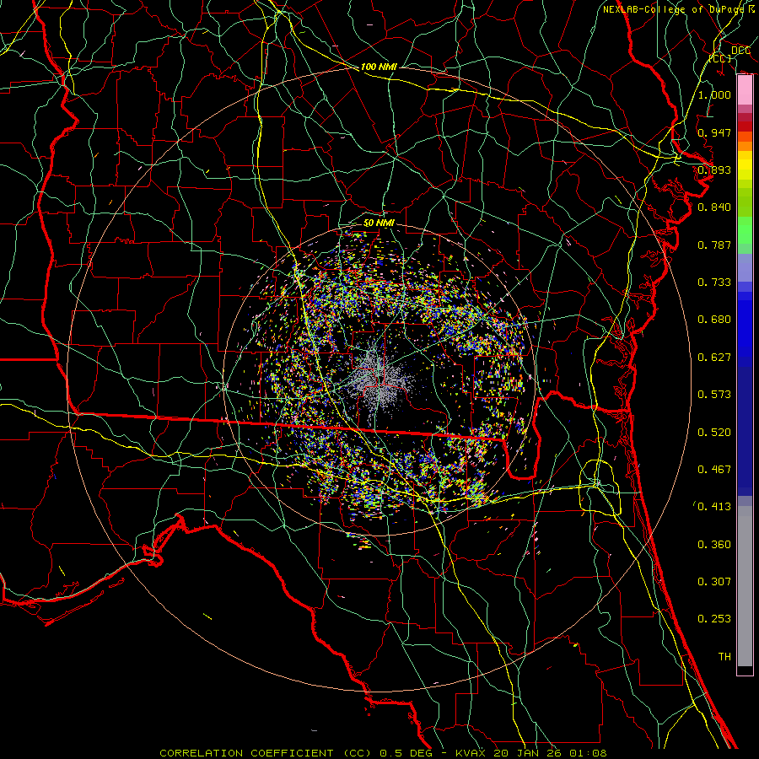Pick the bright blue swatch beside 0.680
Image resolution: width=759 pixels, height=759 pixels.
[x=745, y=322]
